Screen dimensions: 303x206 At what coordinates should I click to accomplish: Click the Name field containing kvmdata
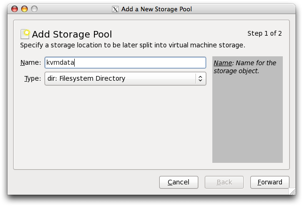pos(125,63)
